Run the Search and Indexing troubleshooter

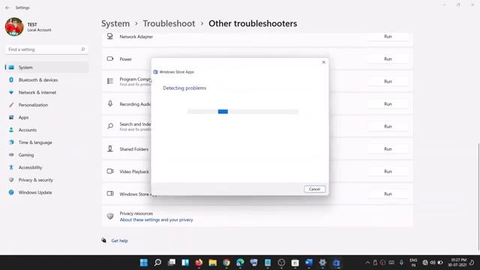(x=388, y=127)
